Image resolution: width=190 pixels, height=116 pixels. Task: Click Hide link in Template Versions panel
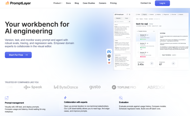pyautogui.click(x=154, y=31)
